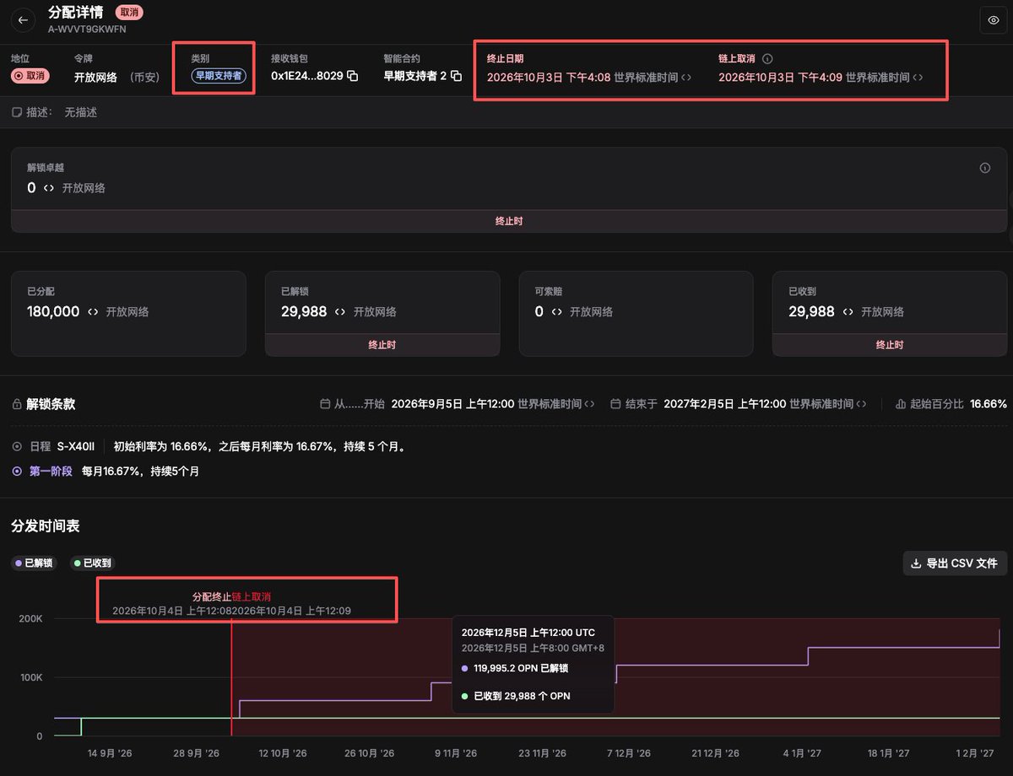Click the 开放网络 token name under 令牌
The image size is (1013, 776).
coord(96,77)
